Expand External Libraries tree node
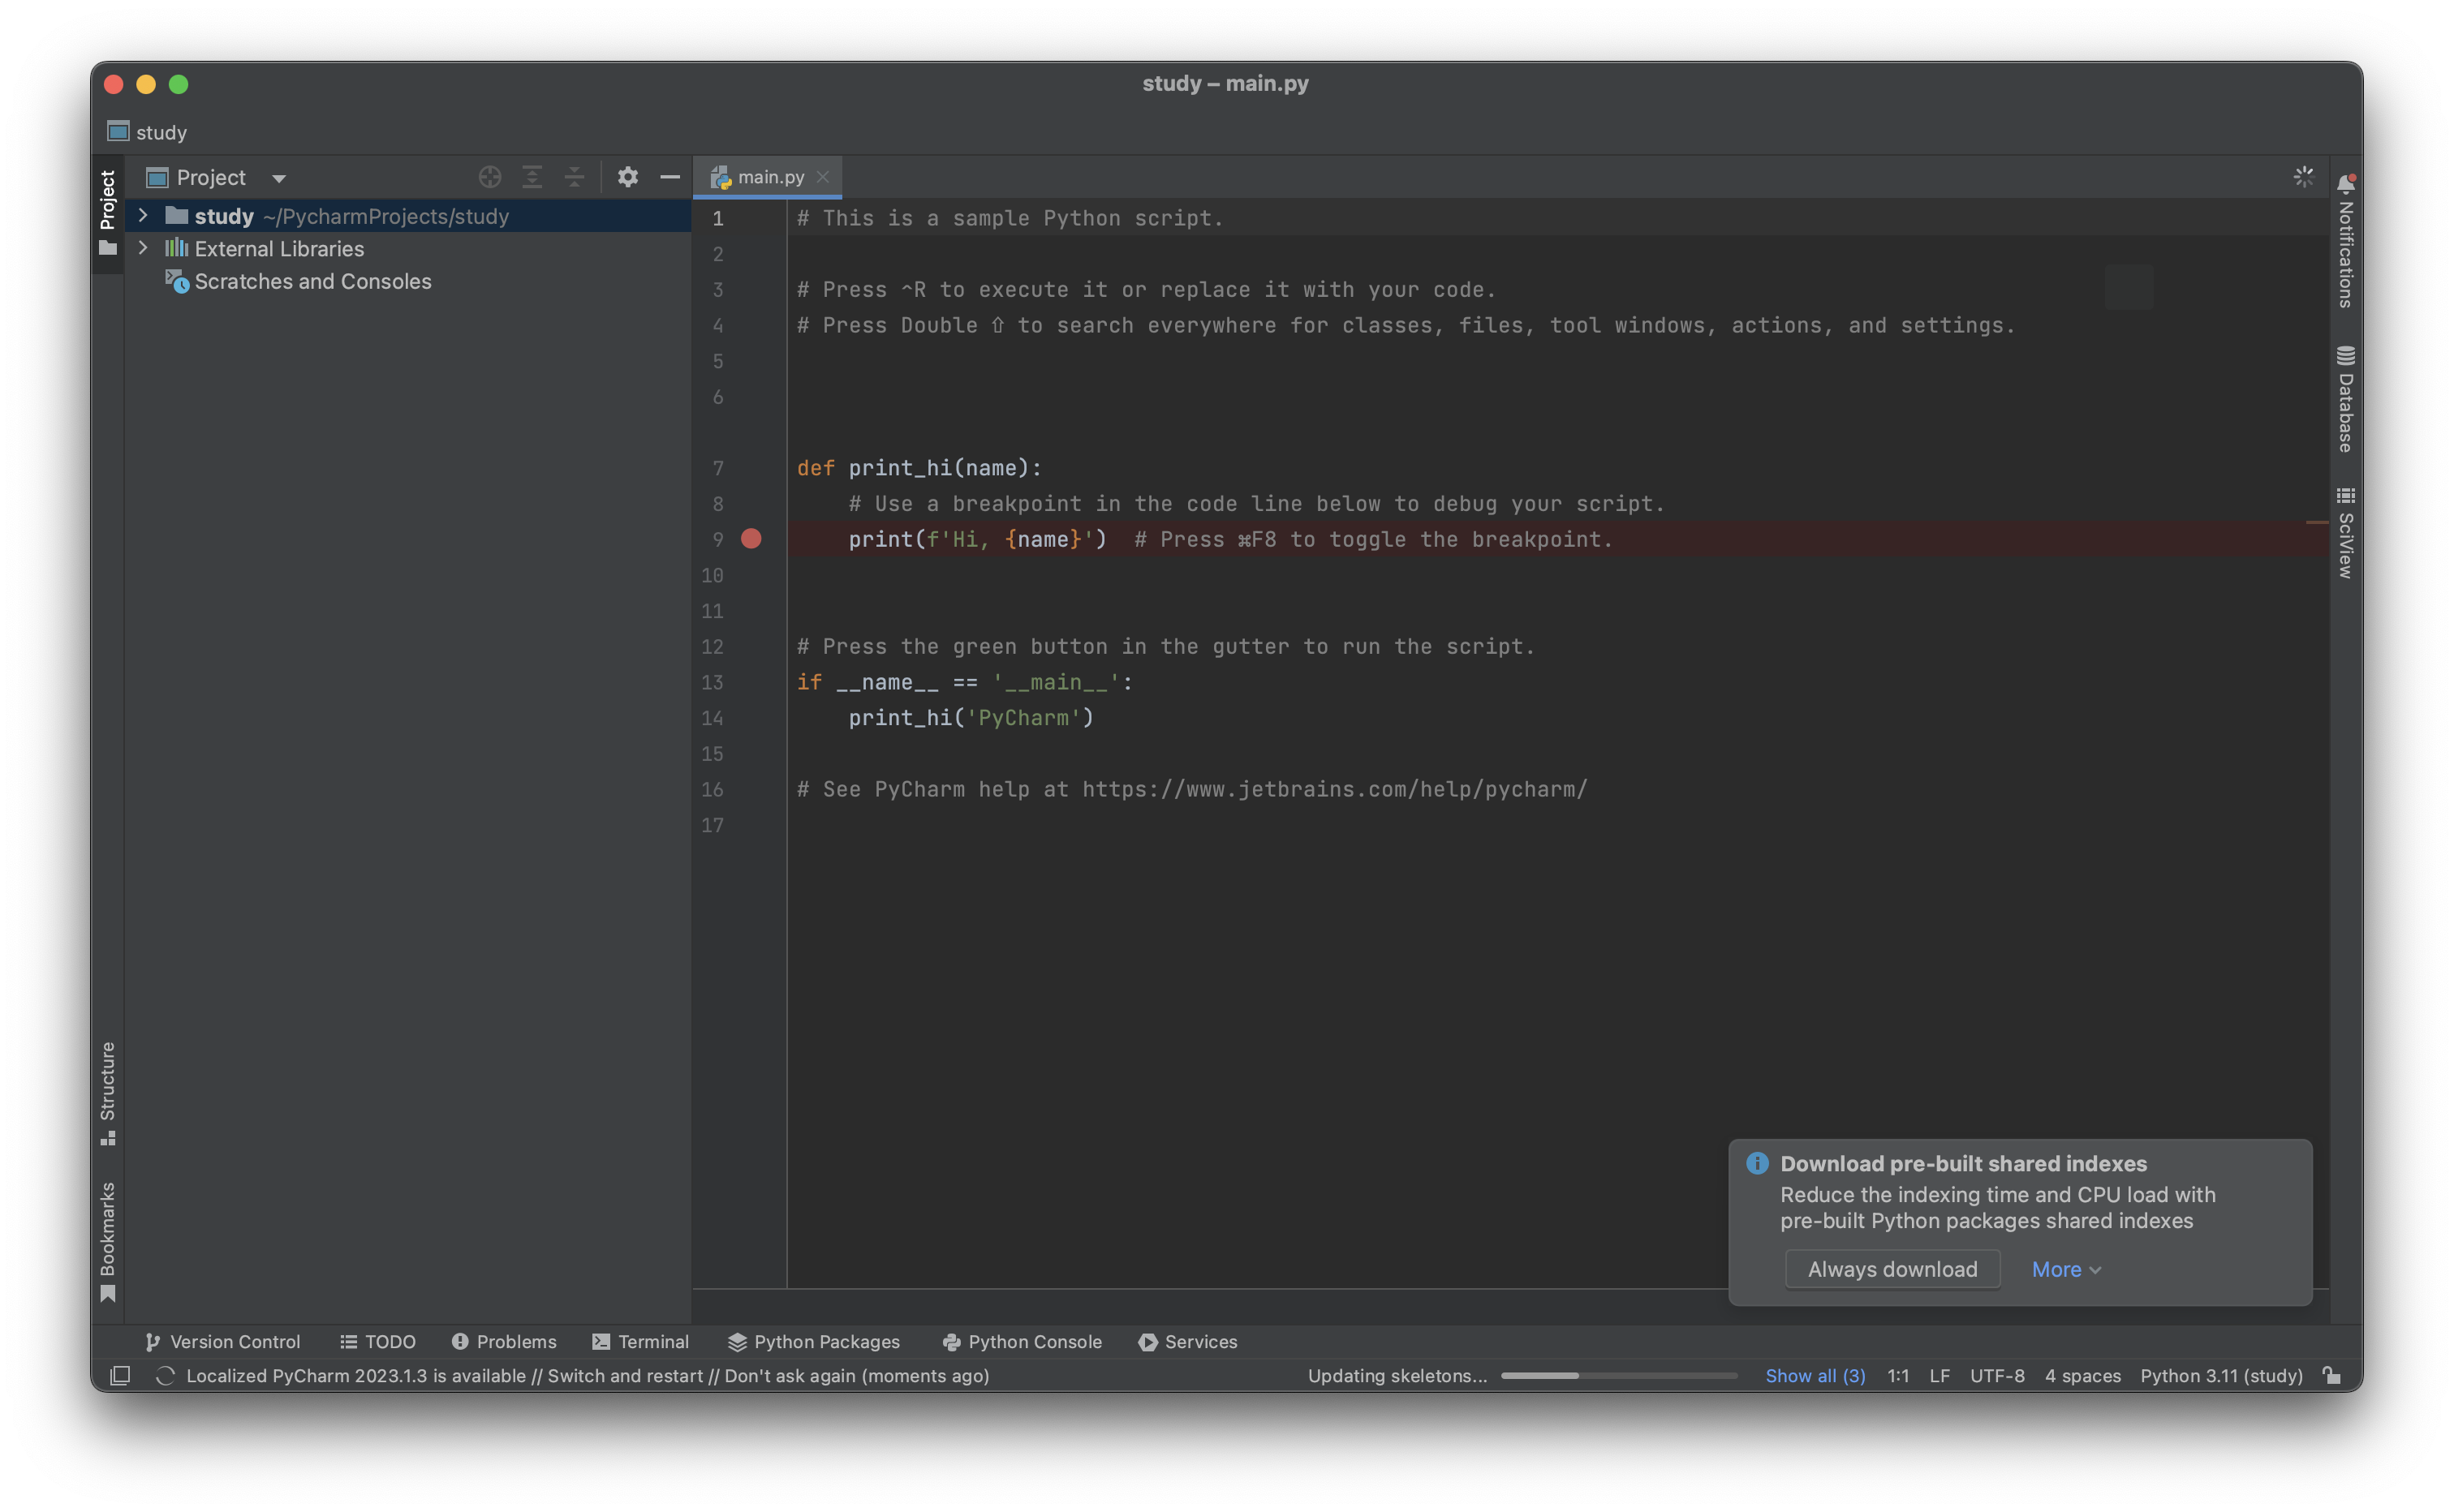 click(x=143, y=248)
